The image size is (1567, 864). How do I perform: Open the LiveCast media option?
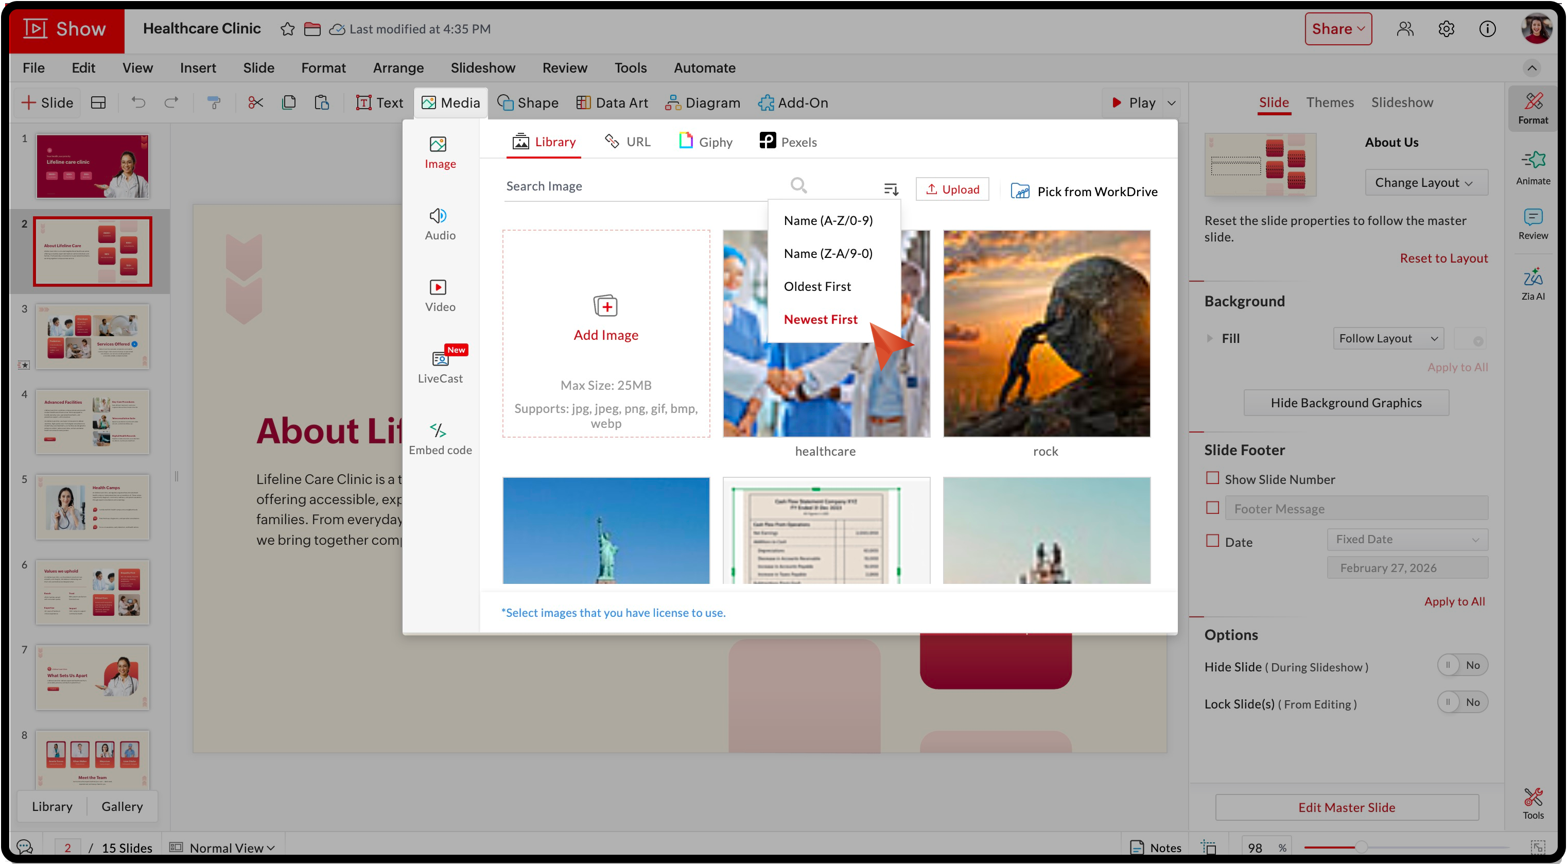pyautogui.click(x=439, y=366)
